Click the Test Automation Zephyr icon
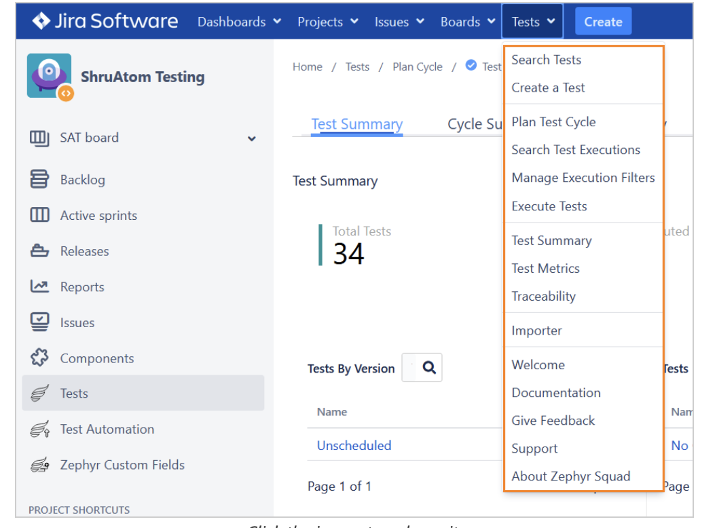This screenshot has width=717, height=528. pyautogui.click(x=39, y=429)
